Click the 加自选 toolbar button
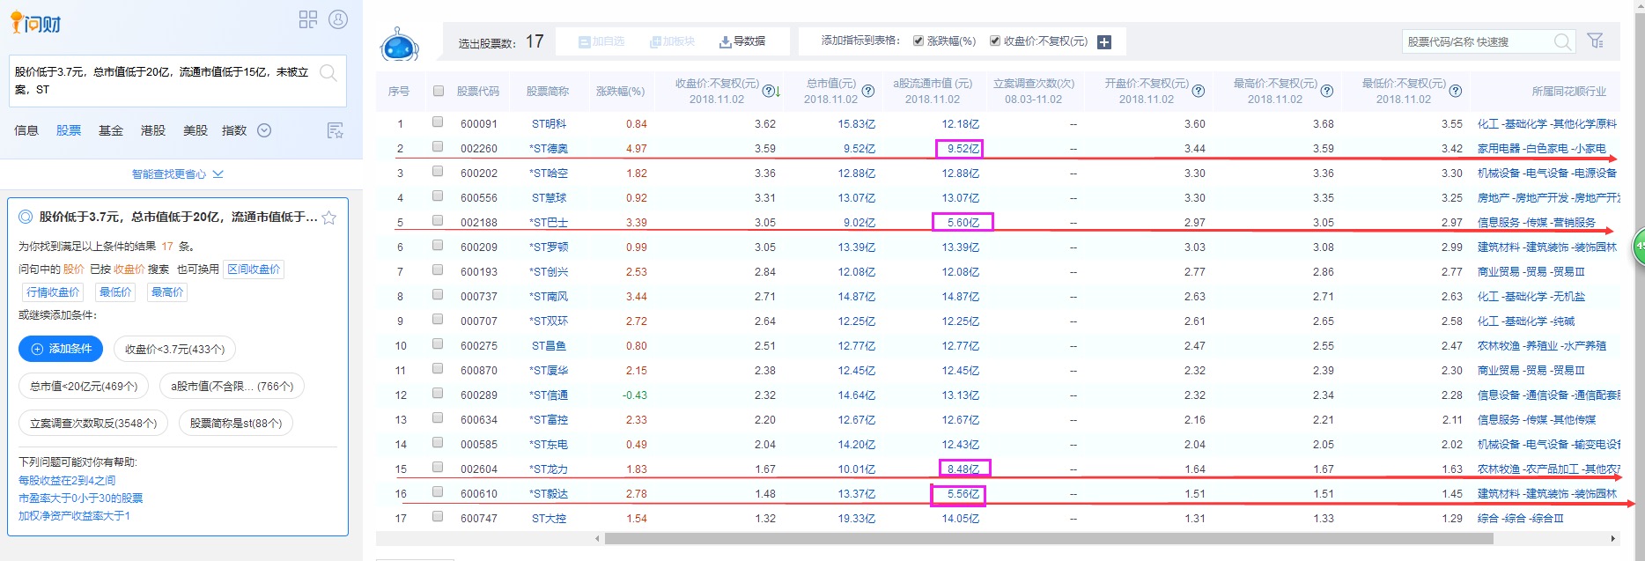 coord(601,41)
